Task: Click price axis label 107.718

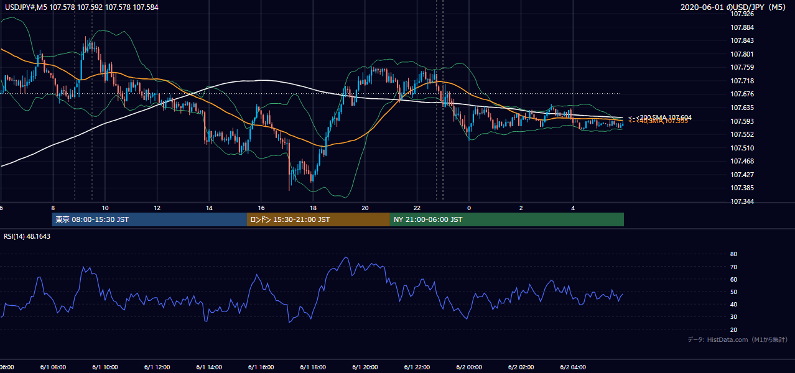Action: [x=743, y=81]
